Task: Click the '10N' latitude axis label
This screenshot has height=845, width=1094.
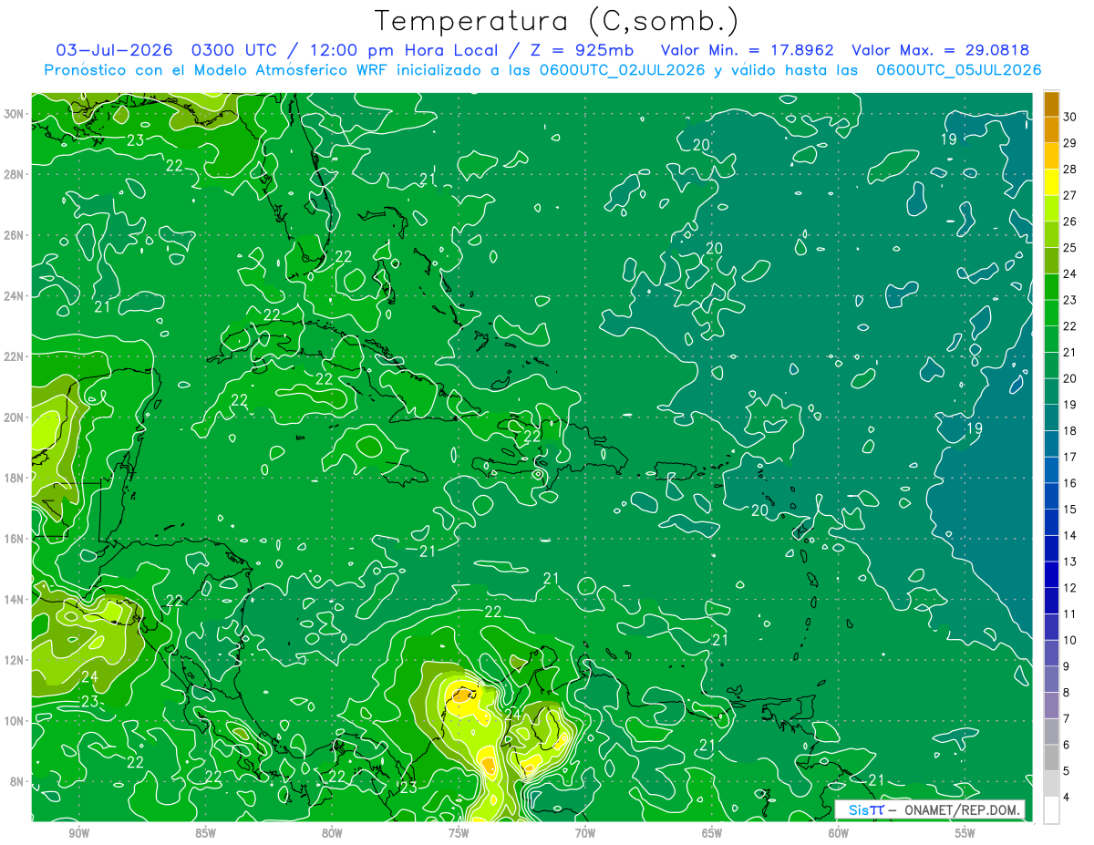Action: (x=14, y=721)
